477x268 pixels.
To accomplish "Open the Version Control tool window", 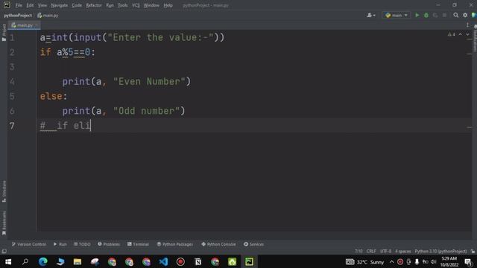I will [29, 244].
